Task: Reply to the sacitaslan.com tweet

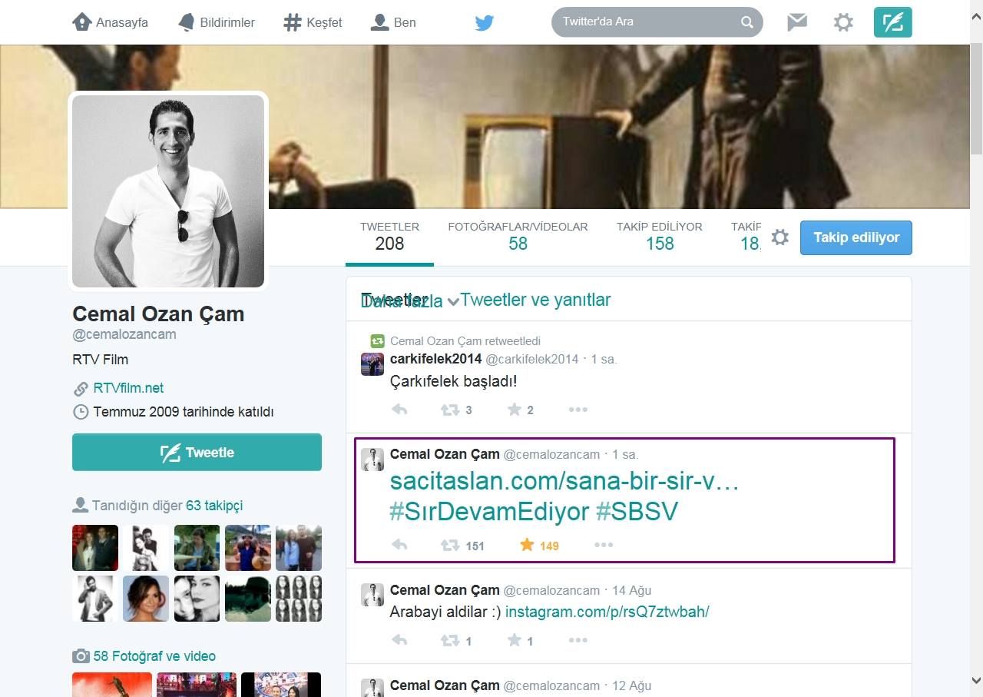Action: (x=399, y=545)
